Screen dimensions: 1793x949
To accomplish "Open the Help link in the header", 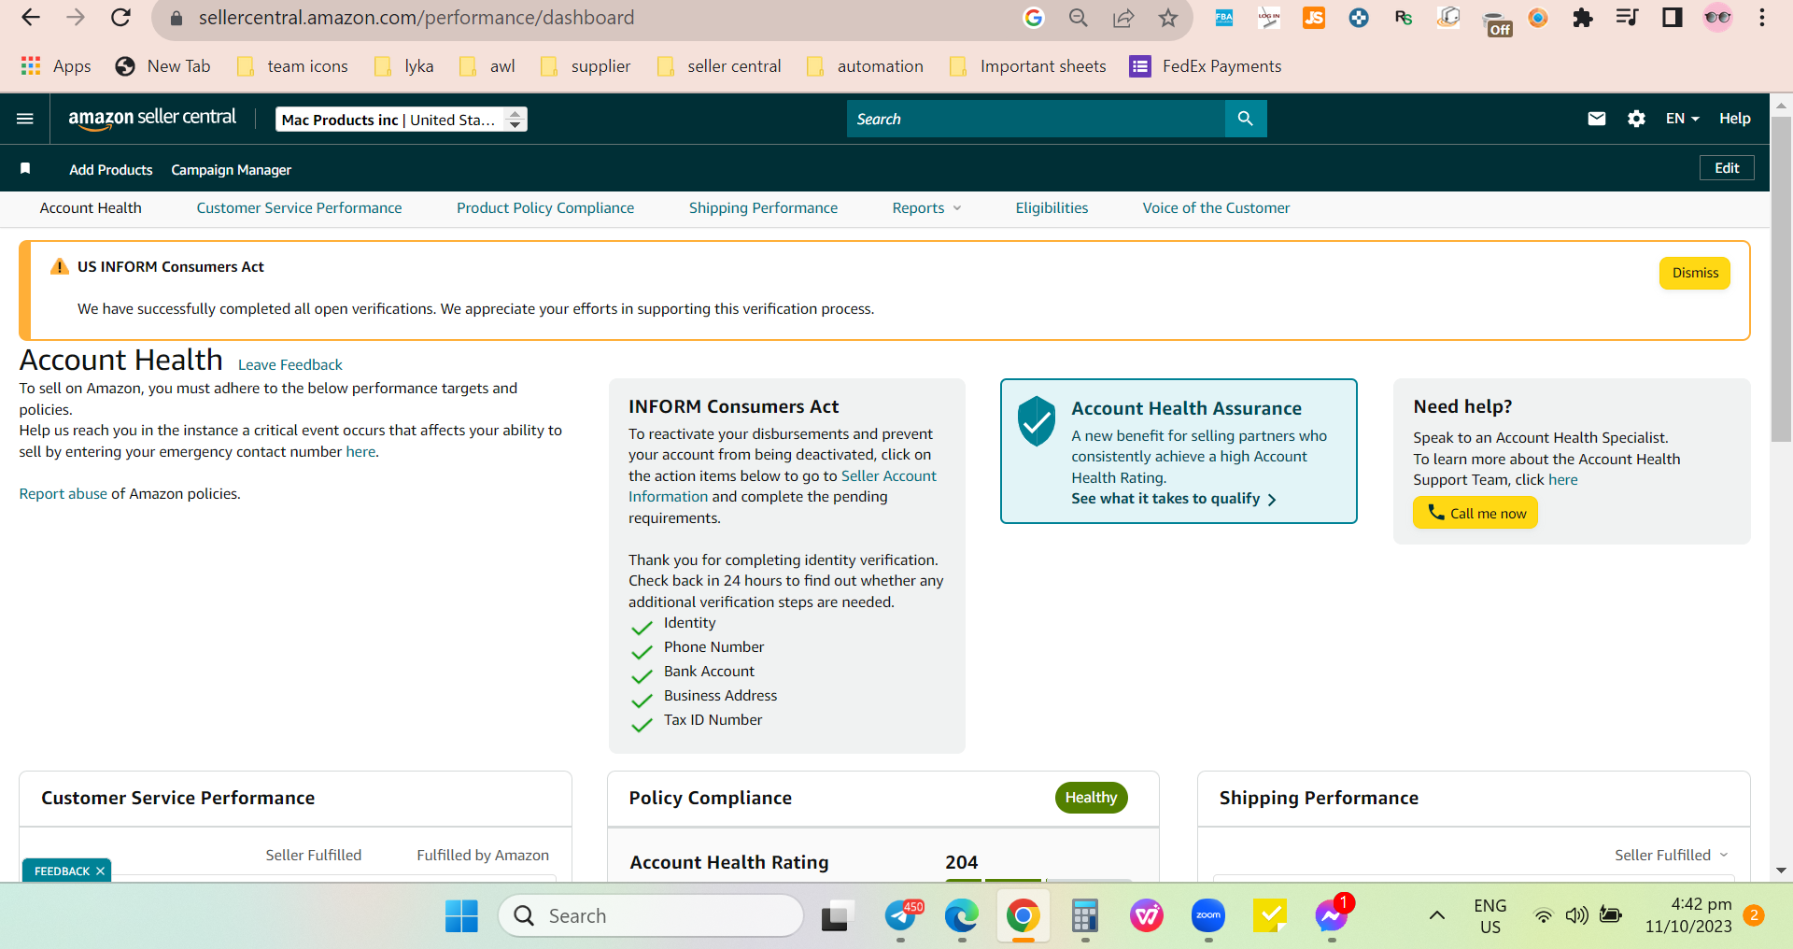I will (x=1735, y=119).
